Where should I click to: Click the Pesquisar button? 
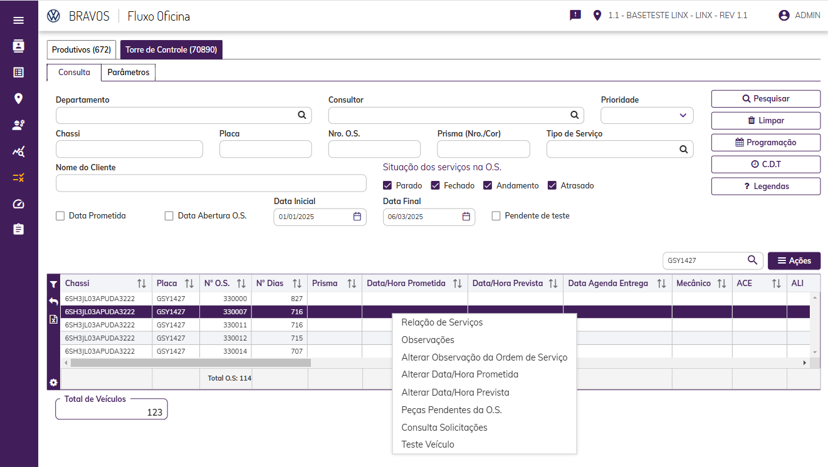pos(765,99)
